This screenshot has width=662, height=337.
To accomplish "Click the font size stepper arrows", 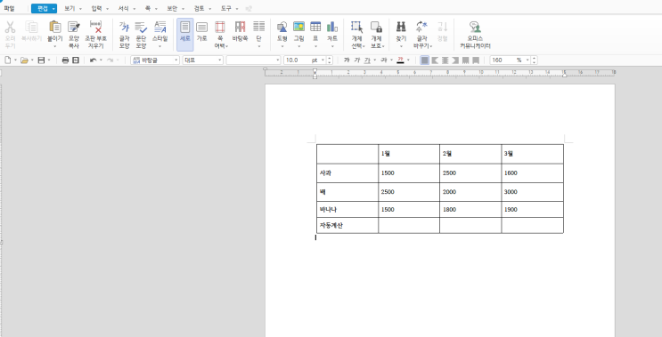I will click(330, 60).
